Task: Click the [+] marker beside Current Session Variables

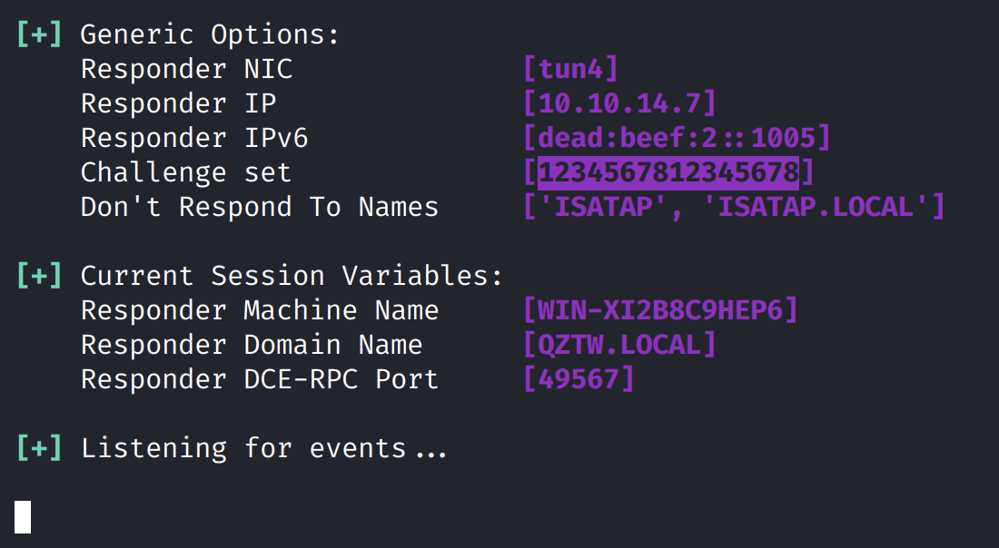Action: click(x=39, y=276)
